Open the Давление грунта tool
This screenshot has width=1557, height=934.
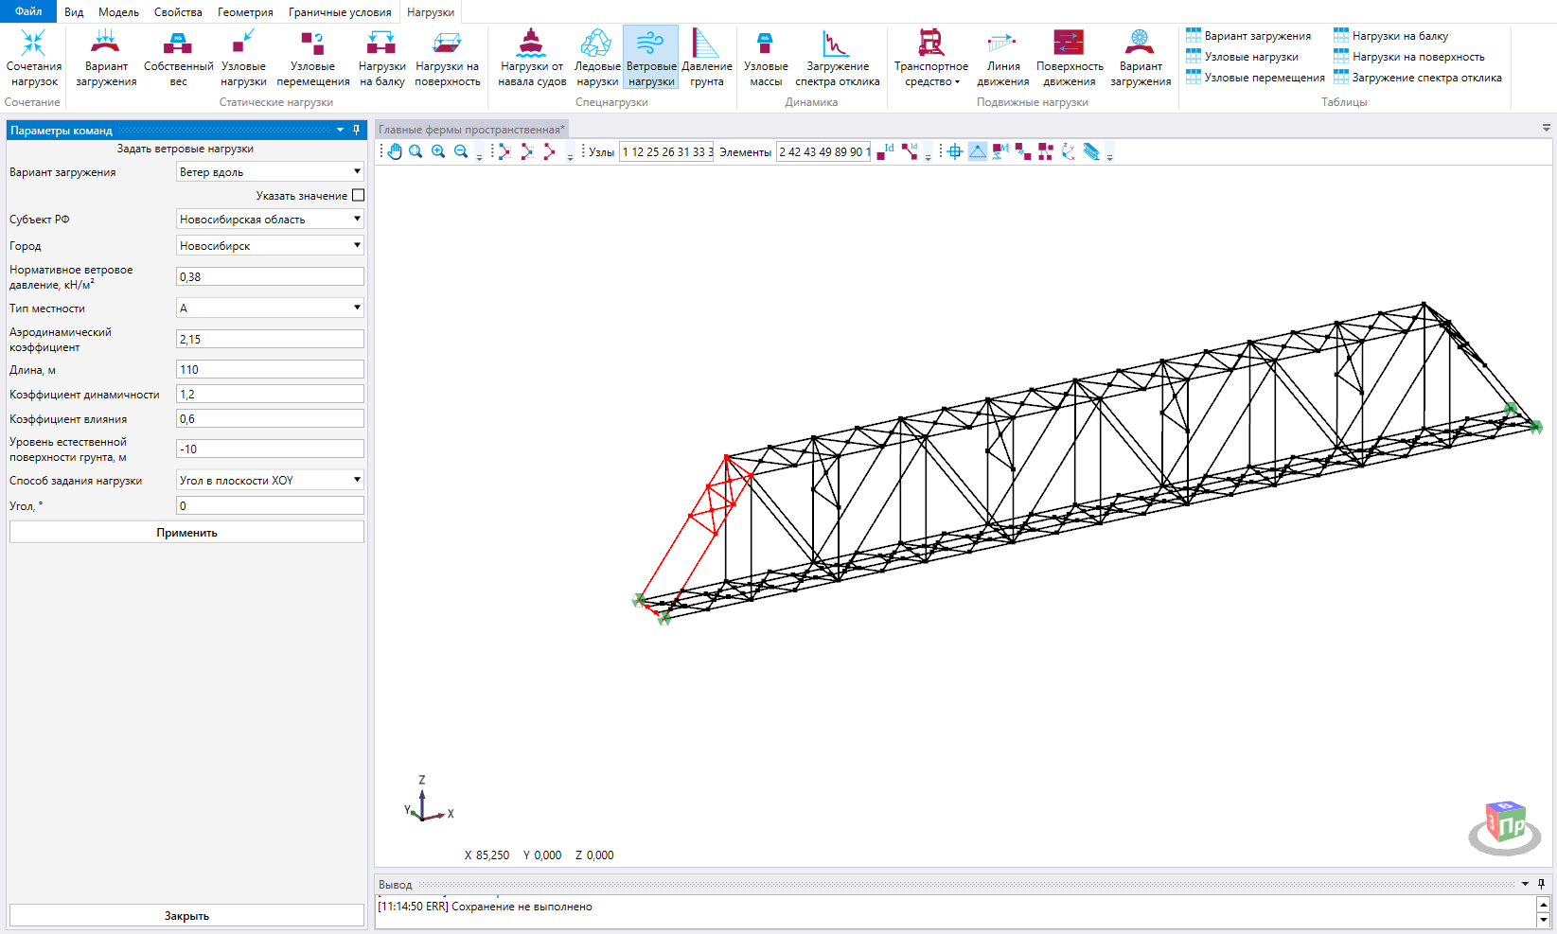[707, 58]
